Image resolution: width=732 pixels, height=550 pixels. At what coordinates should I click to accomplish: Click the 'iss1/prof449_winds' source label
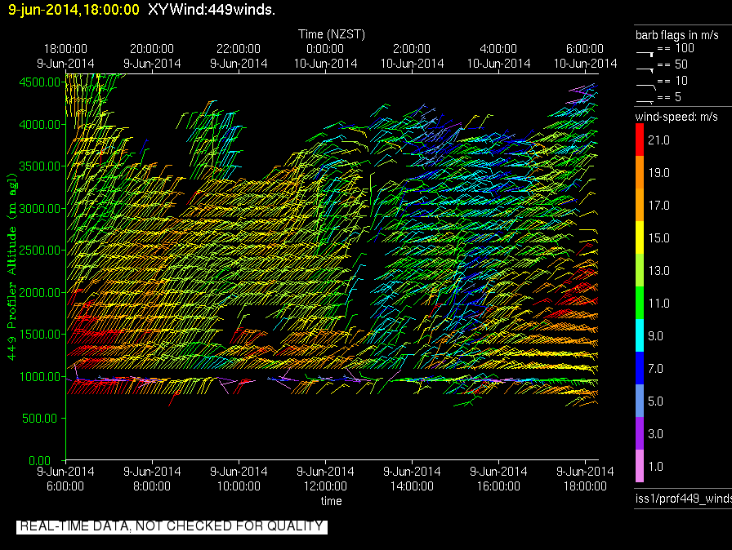coord(684,499)
